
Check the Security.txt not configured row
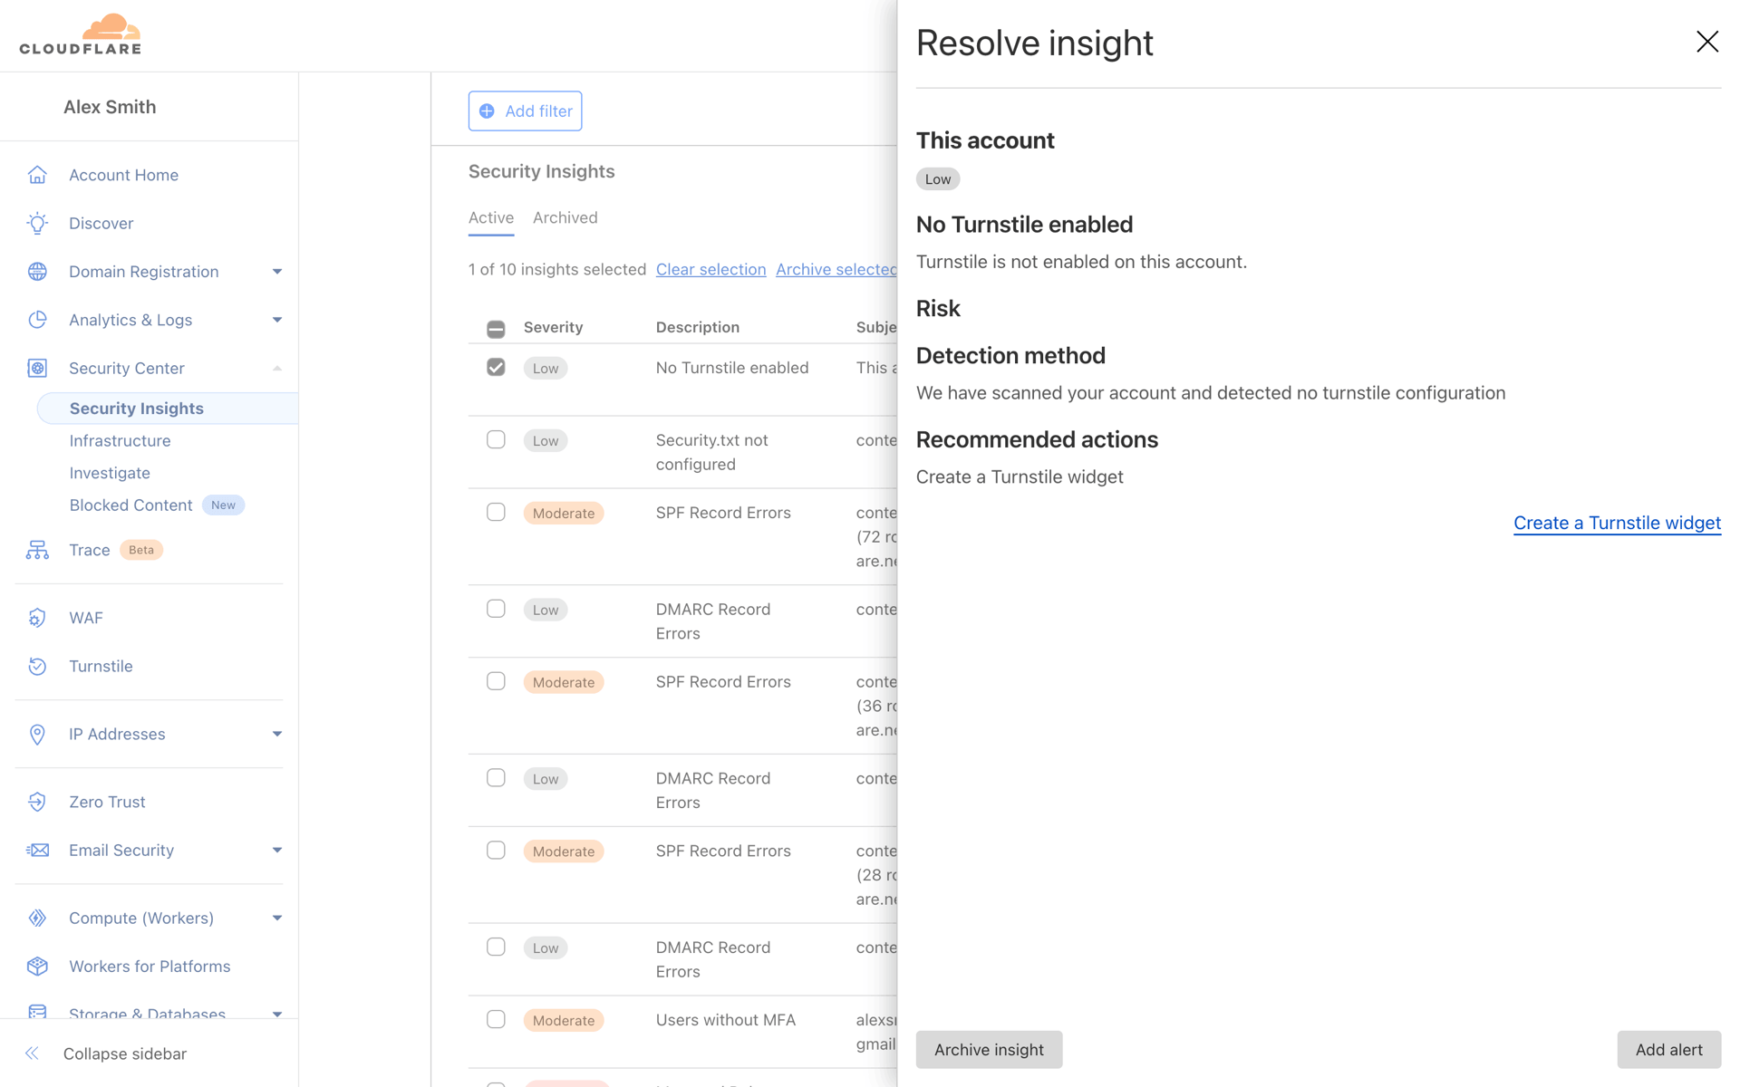tap(496, 439)
